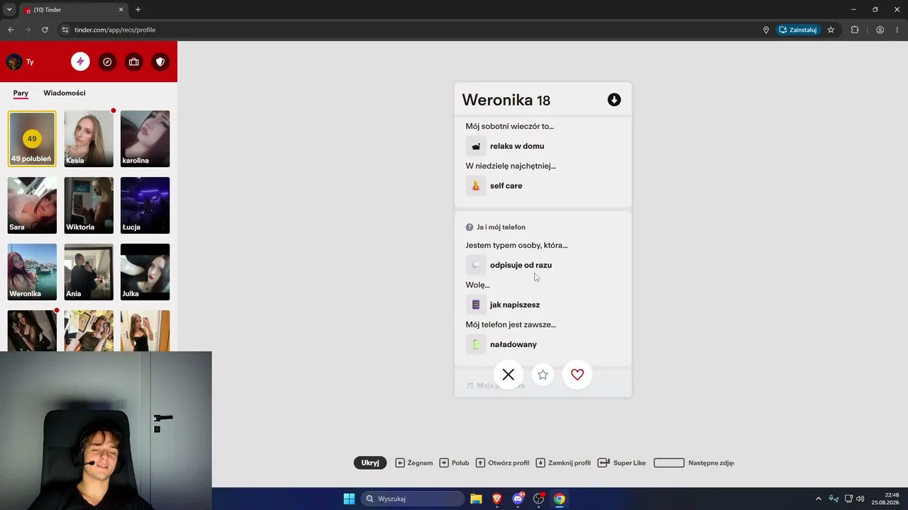Reload the Tinder page
The width and height of the screenshot is (908, 510).
(x=45, y=30)
